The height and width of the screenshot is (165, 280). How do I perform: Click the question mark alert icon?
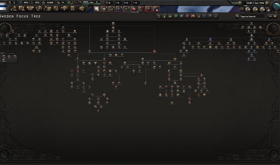coord(126,9)
